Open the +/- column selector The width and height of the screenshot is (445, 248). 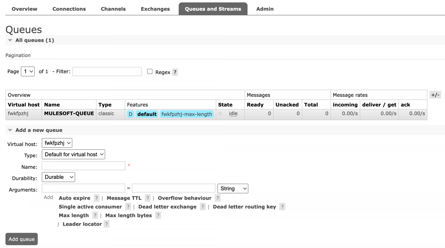pyautogui.click(x=435, y=95)
